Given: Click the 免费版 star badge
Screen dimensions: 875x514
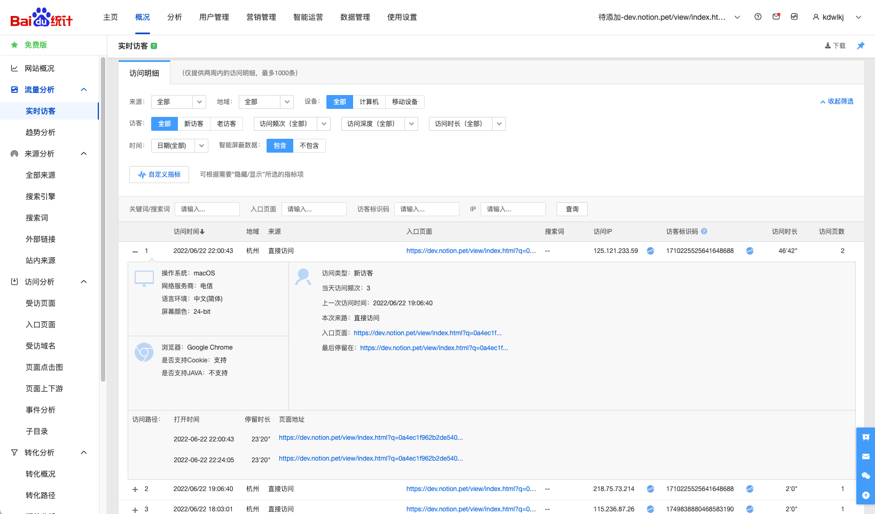Looking at the screenshot, I should tap(14, 45).
